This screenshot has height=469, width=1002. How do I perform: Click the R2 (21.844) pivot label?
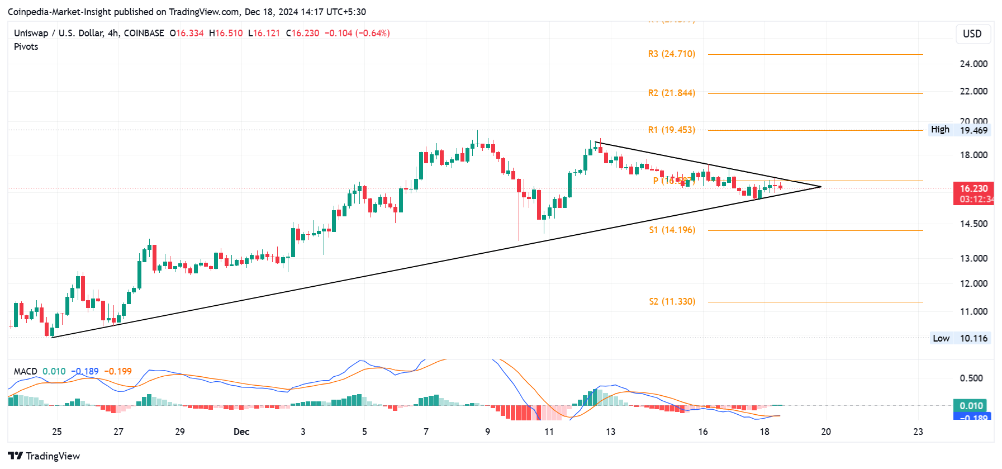672,93
